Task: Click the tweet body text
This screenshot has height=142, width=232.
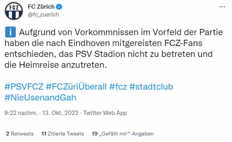Action: pos(114,48)
